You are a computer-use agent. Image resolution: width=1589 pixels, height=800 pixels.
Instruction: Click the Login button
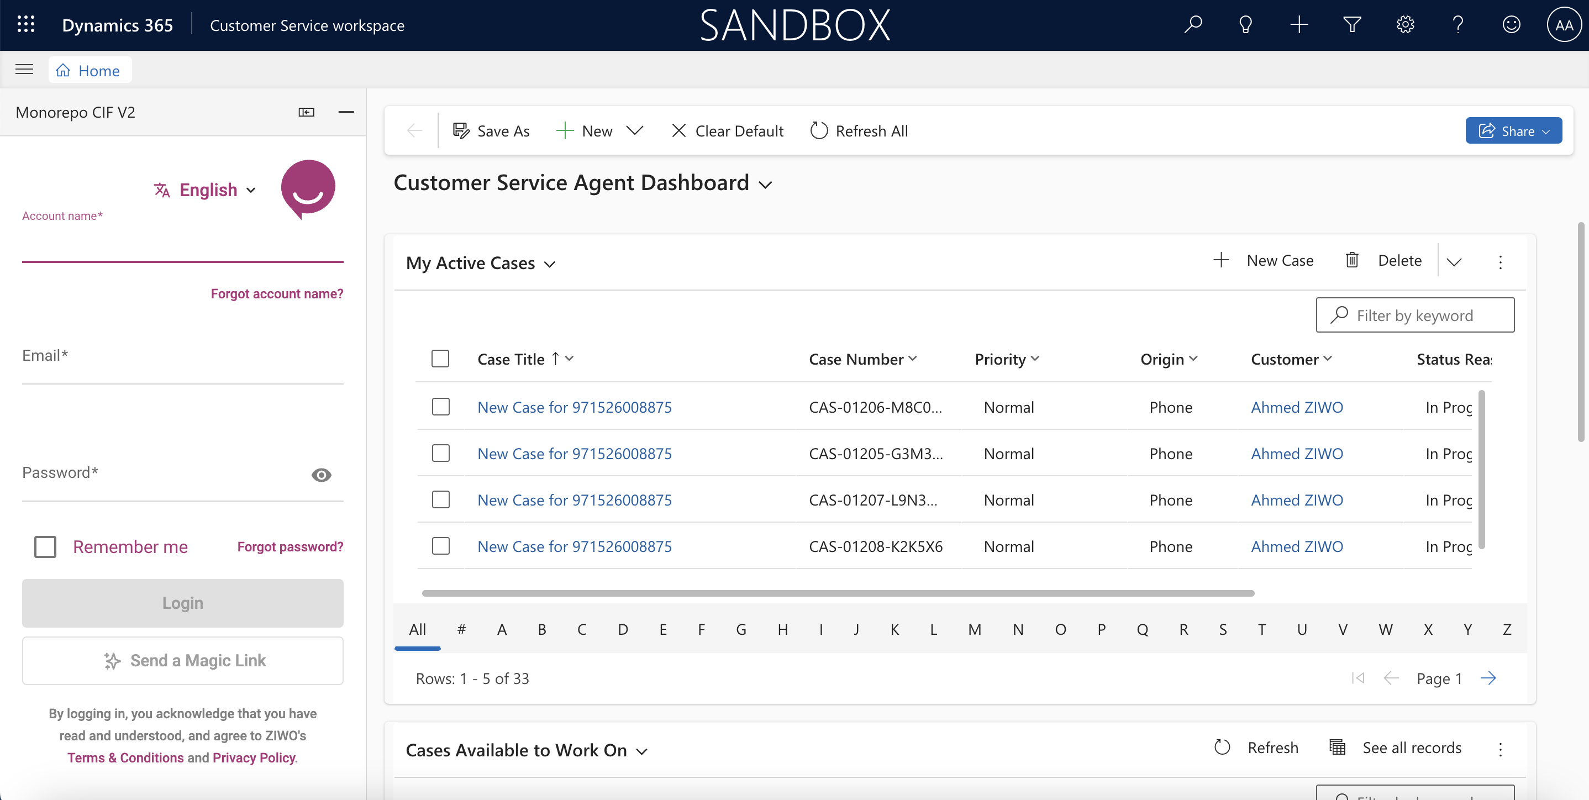click(x=182, y=603)
